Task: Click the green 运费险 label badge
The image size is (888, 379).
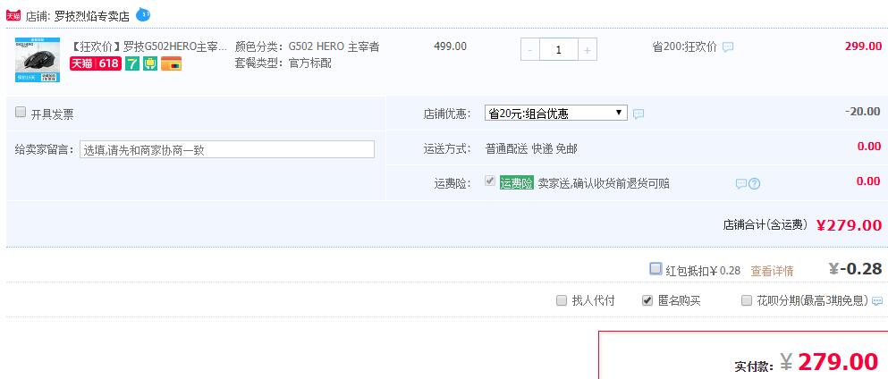Action: [517, 183]
